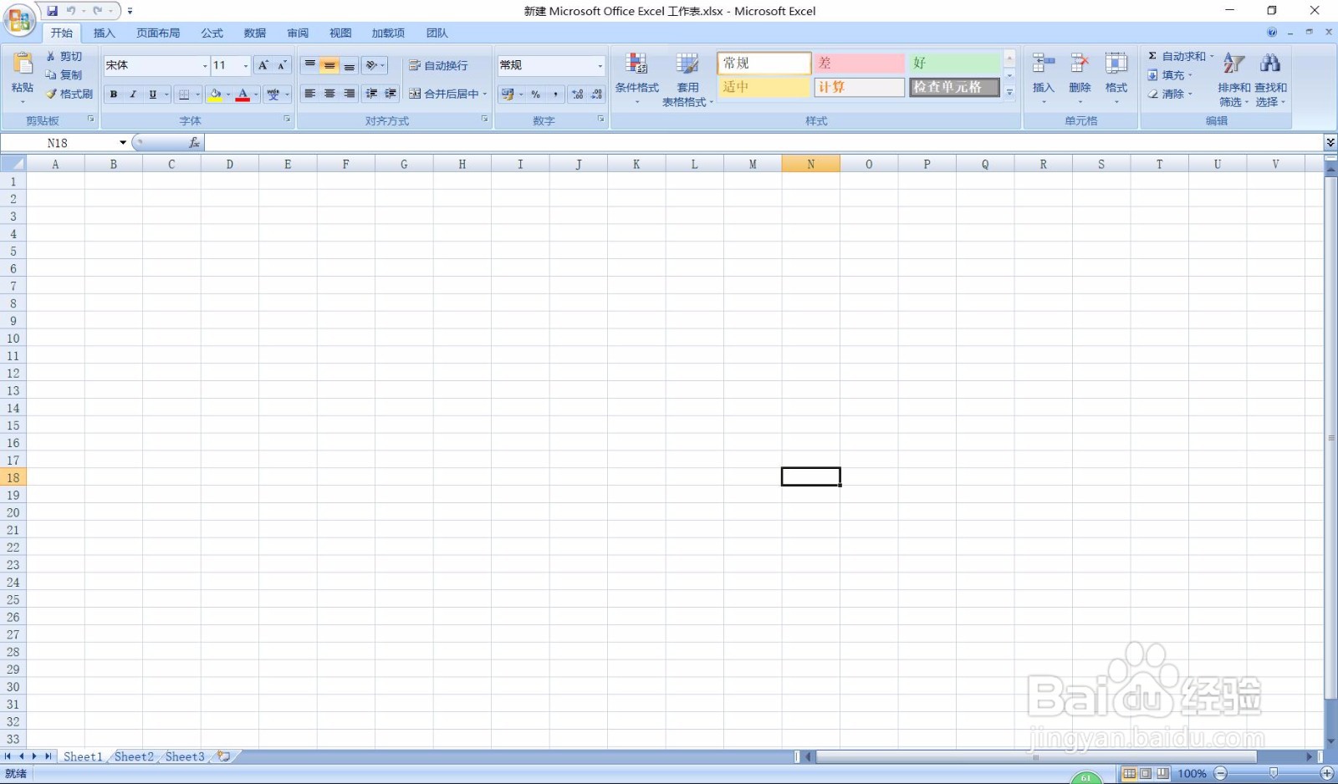Open the 常规 number format dropdown

point(600,65)
